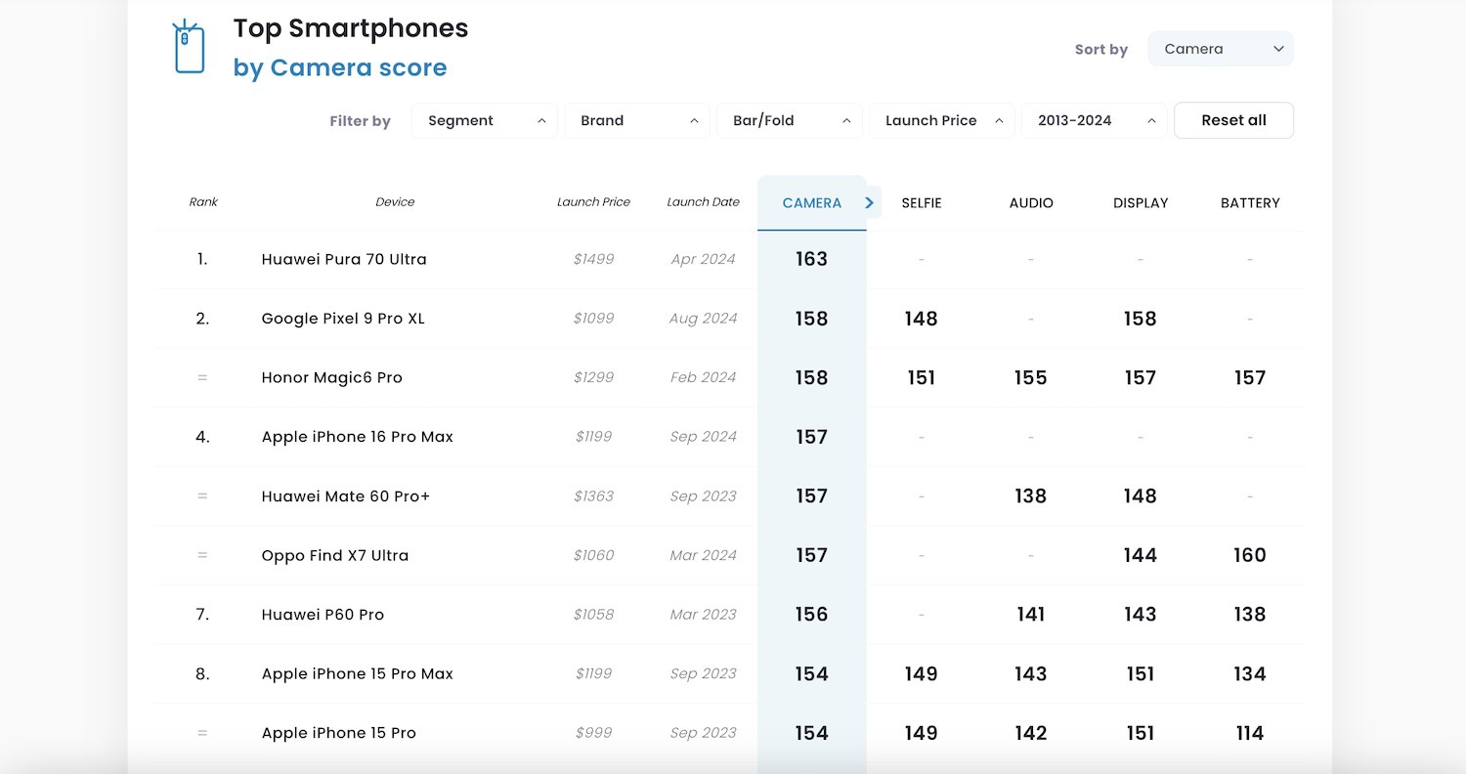Viewport: 1466px width, 774px height.
Task: Open Huawei Mate 60 Pro+ link
Action: click(x=346, y=496)
